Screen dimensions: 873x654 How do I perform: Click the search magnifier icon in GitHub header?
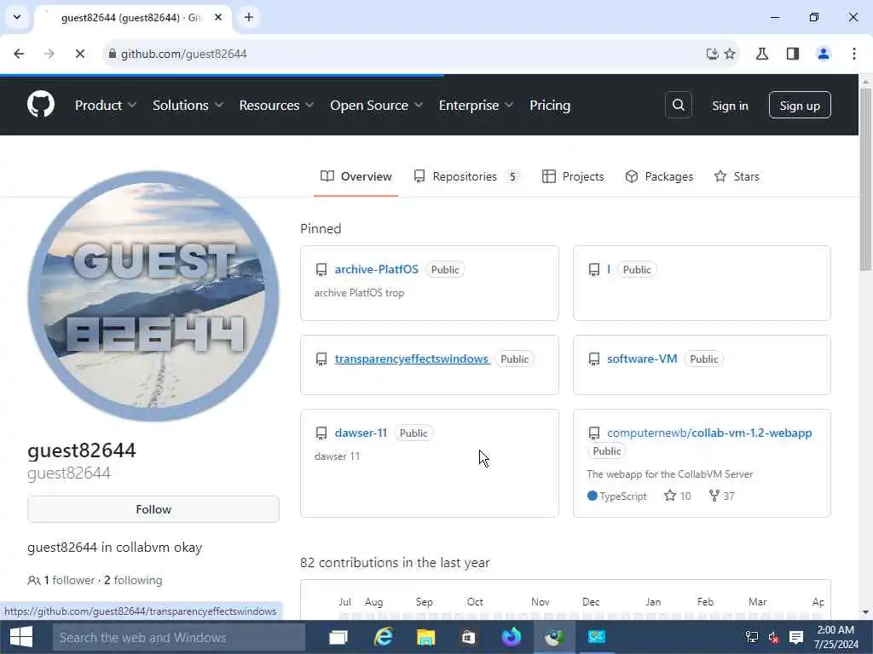[x=678, y=105]
